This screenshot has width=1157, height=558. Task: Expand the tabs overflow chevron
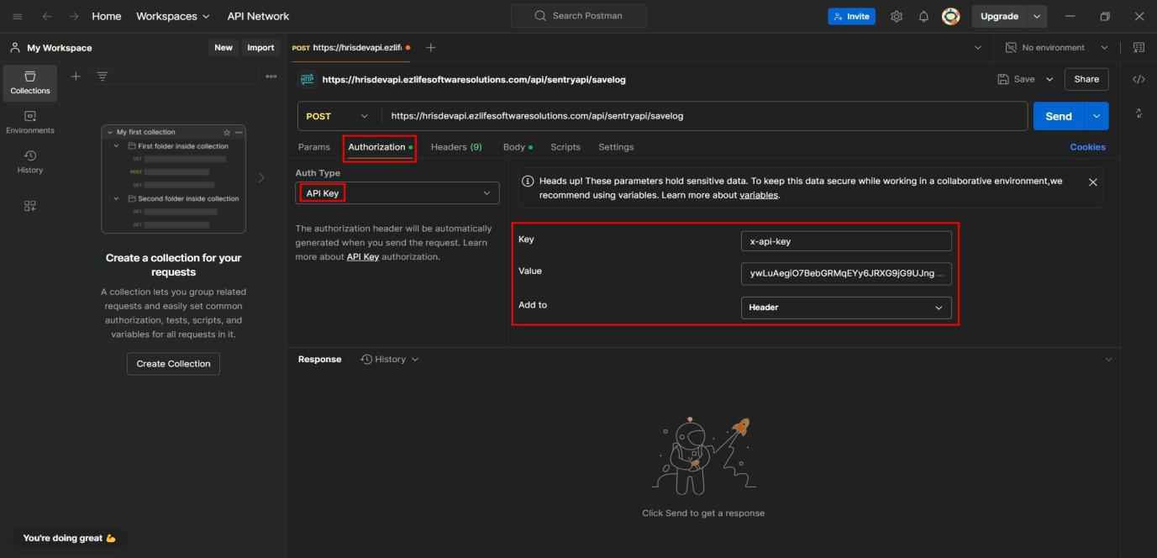click(977, 48)
